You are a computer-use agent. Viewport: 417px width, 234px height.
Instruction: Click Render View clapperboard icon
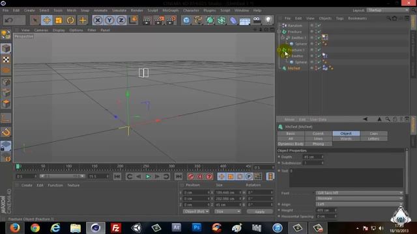pos(147,20)
